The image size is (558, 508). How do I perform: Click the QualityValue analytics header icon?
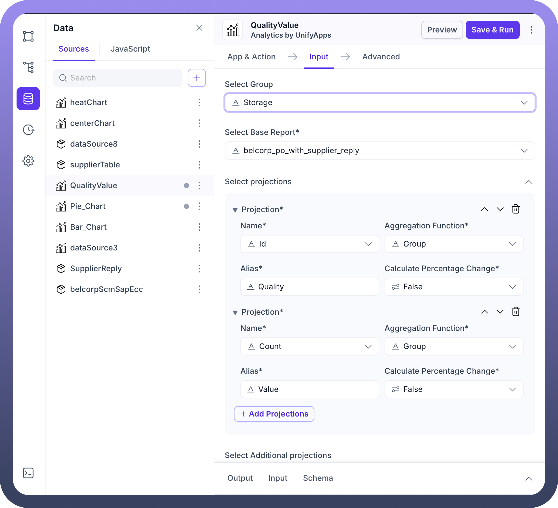click(x=233, y=30)
